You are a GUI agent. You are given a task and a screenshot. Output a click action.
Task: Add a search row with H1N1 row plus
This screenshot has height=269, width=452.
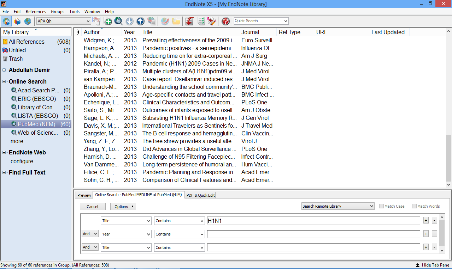point(426,220)
